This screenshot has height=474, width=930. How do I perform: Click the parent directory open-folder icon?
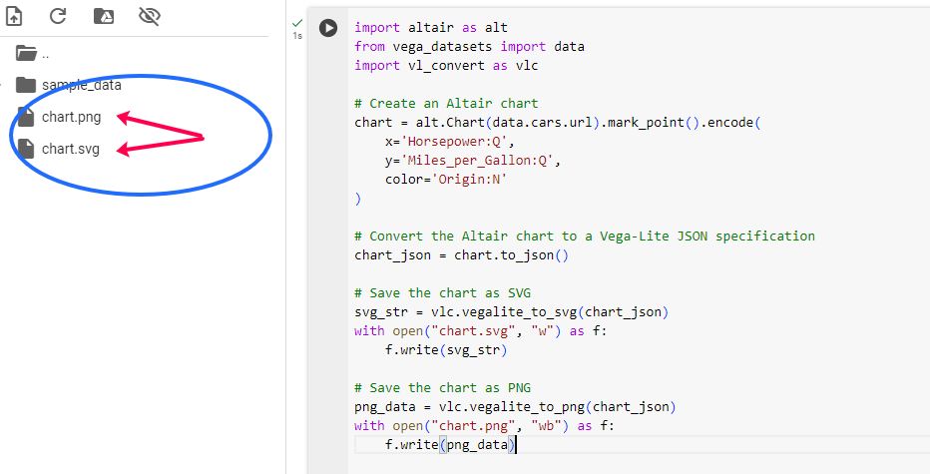pyautogui.click(x=25, y=53)
